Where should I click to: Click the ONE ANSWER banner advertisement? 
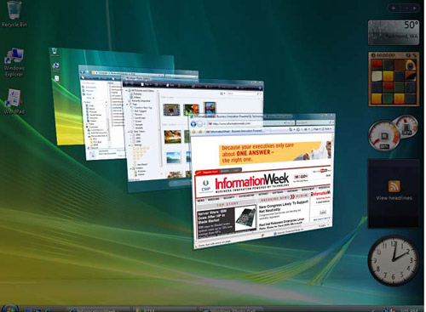[x=275, y=153]
